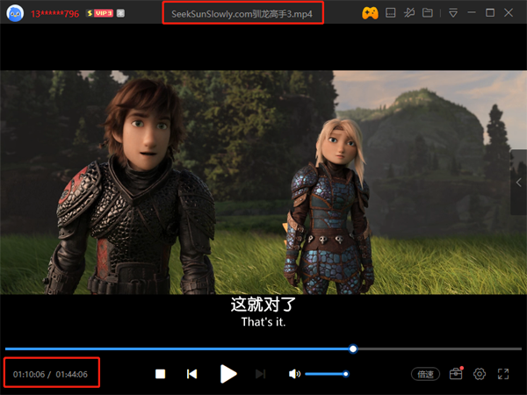Open the settings gear icon
Screen dimensions: 527x395
[480, 374]
